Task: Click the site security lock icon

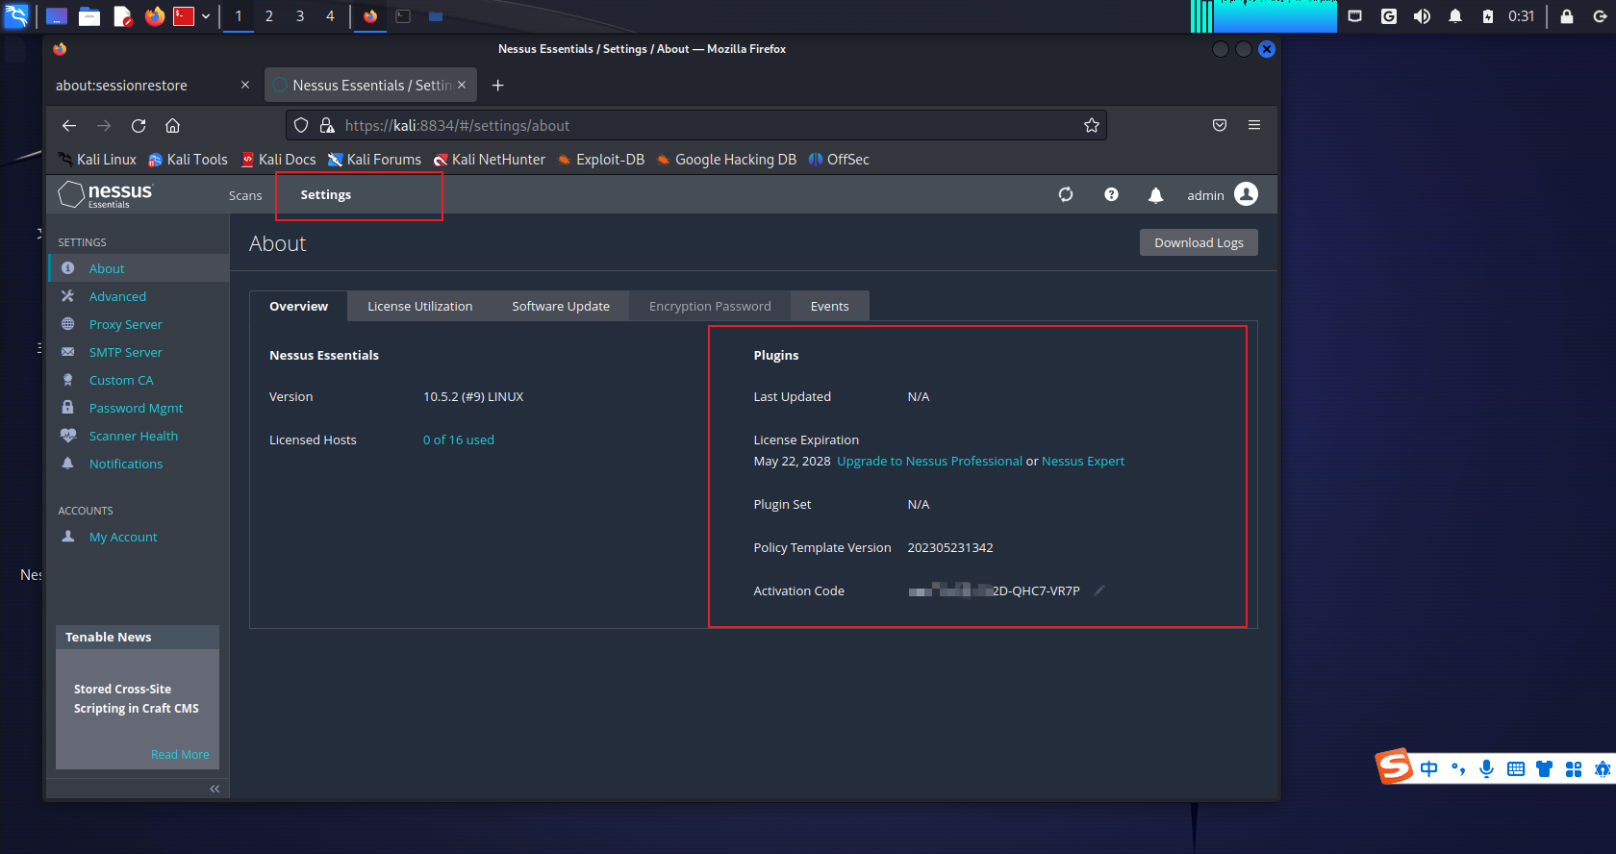Action: (x=327, y=125)
